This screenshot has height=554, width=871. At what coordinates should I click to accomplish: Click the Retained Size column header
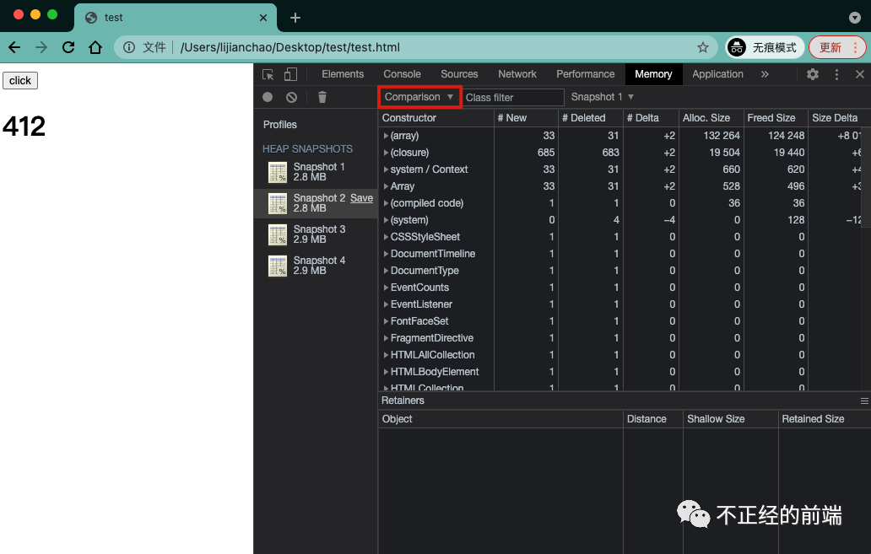point(825,419)
